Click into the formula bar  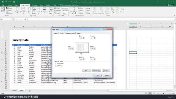pyautogui.click(x=101, y=19)
